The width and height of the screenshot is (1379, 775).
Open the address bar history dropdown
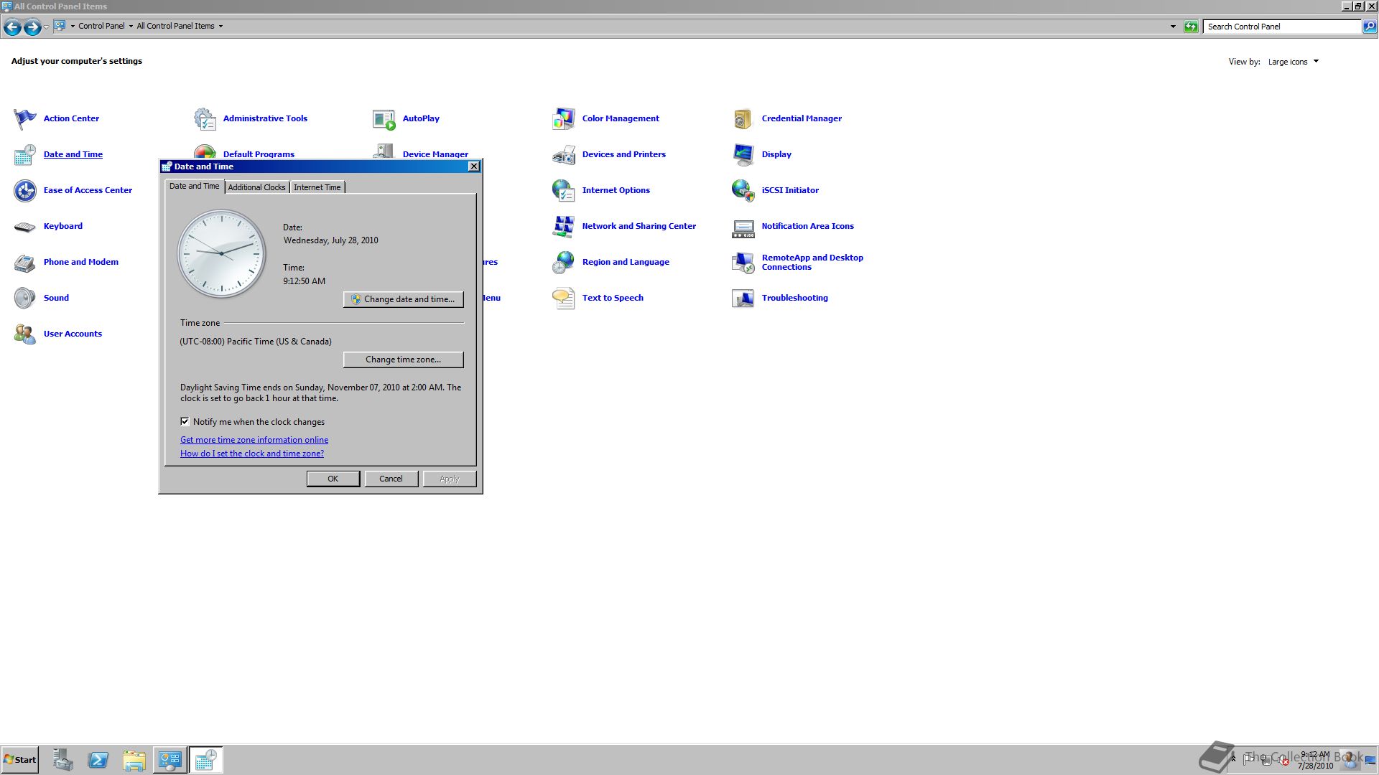(x=1173, y=27)
